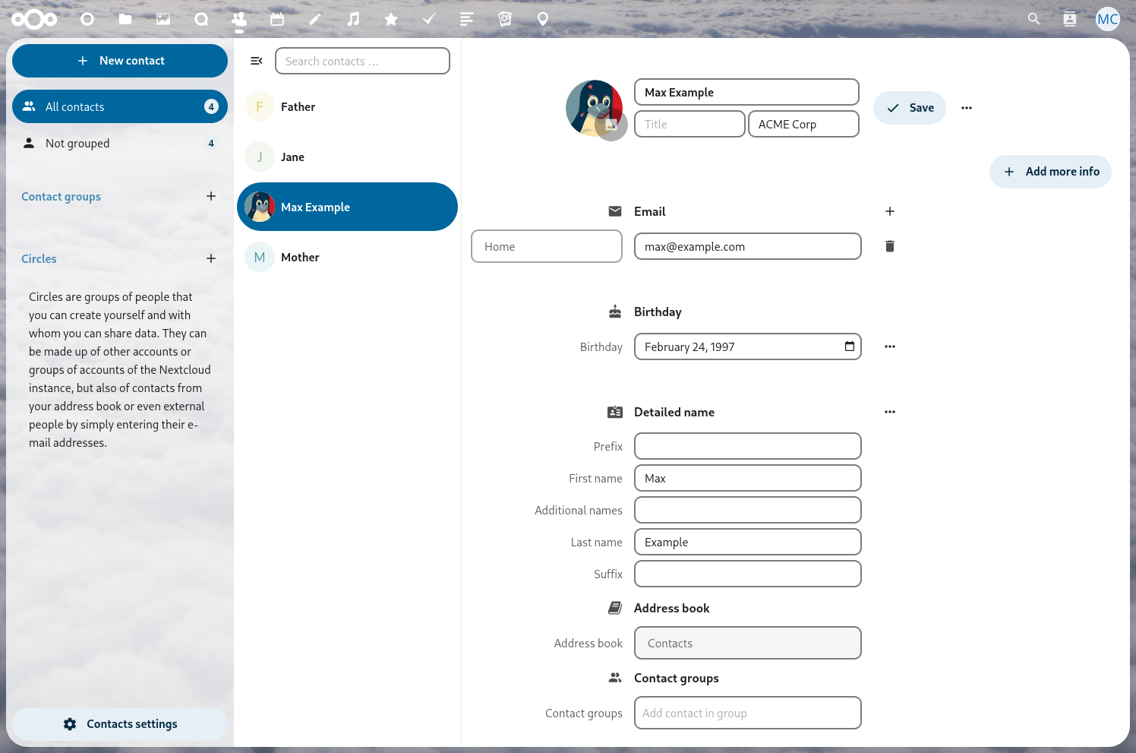
Task: Click the New contact button
Action: [120, 61]
